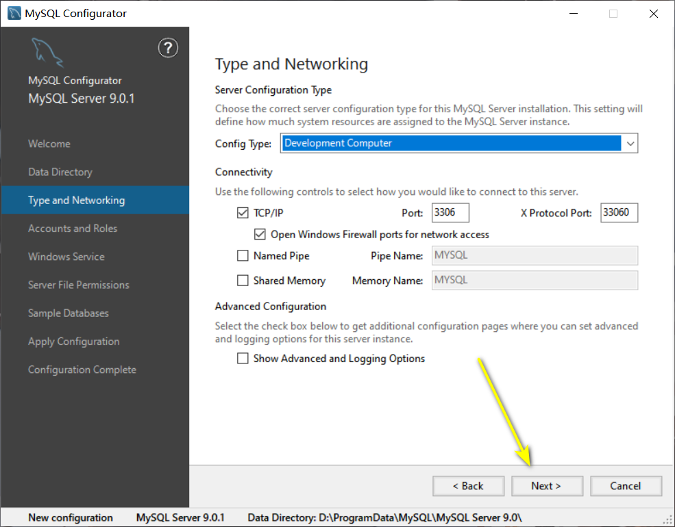The image size is (675, 527).
Task: Go to Sample Databases step
Action: pos(68,313)
